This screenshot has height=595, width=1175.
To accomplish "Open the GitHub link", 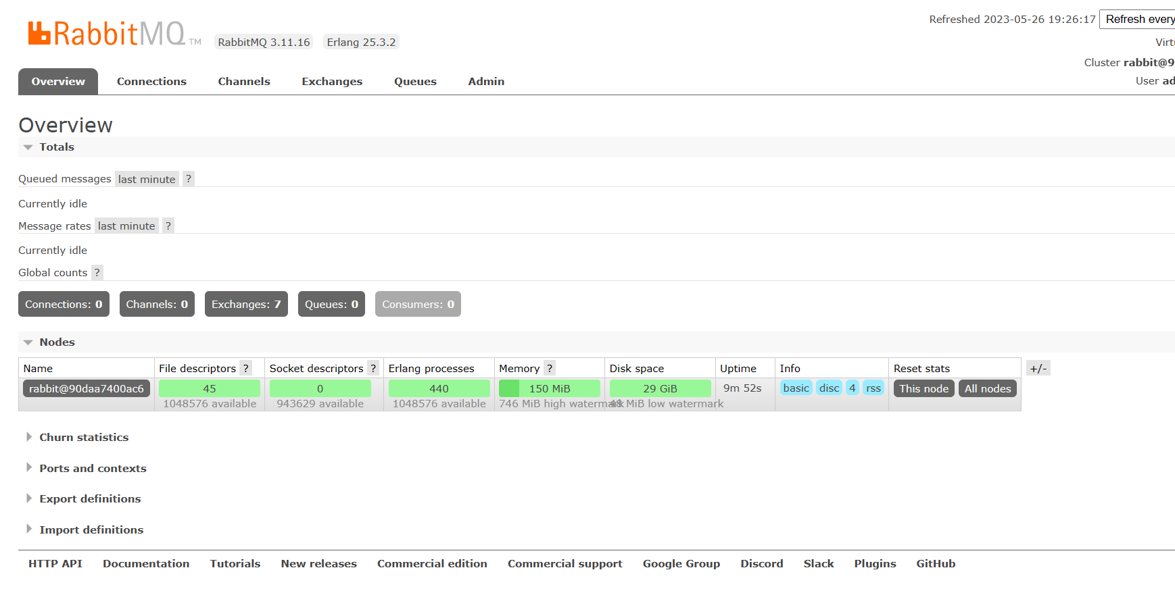I will [936, 563].
